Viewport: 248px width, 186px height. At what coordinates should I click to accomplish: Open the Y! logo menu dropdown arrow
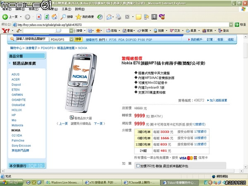pyautogui.click(x=12, y=31)
